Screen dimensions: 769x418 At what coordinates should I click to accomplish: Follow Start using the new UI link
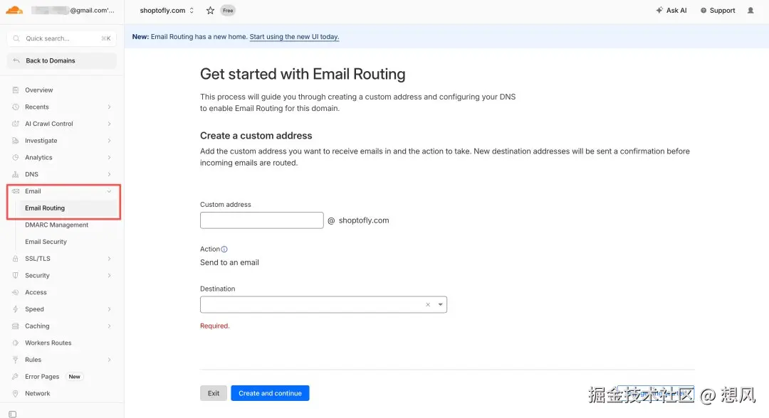[294, 37]
